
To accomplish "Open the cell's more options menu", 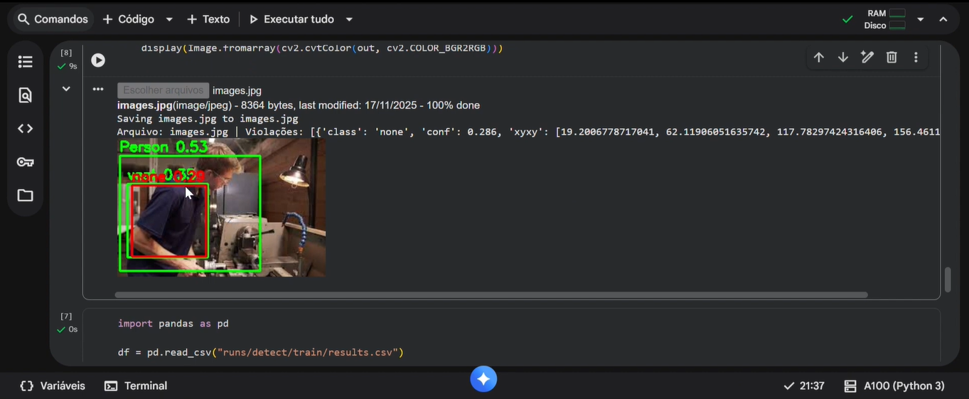I will (x=916, y=58).
